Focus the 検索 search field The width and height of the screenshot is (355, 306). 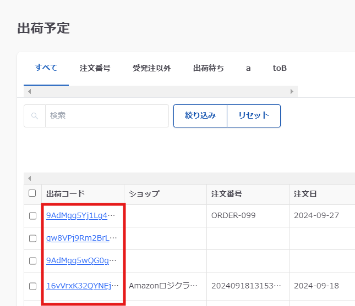pos(106,116)
